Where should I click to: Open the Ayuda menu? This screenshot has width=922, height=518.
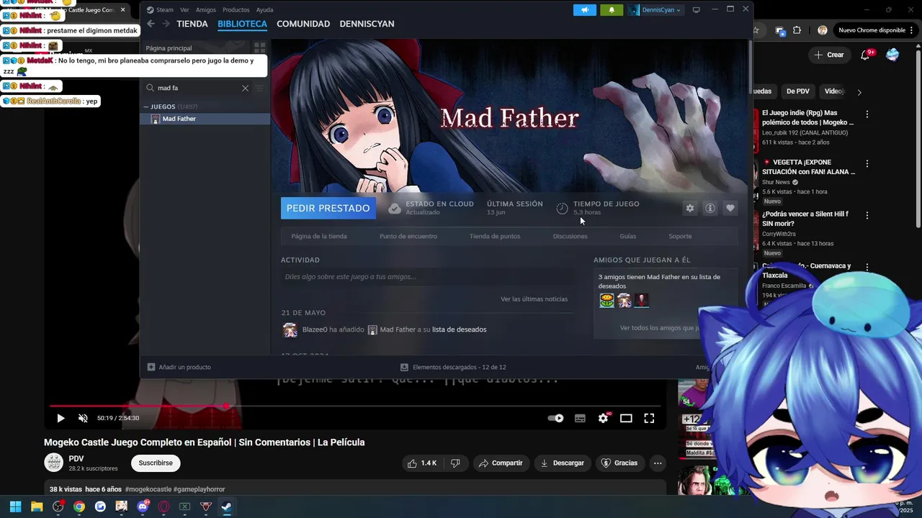(x=264, y=10)
